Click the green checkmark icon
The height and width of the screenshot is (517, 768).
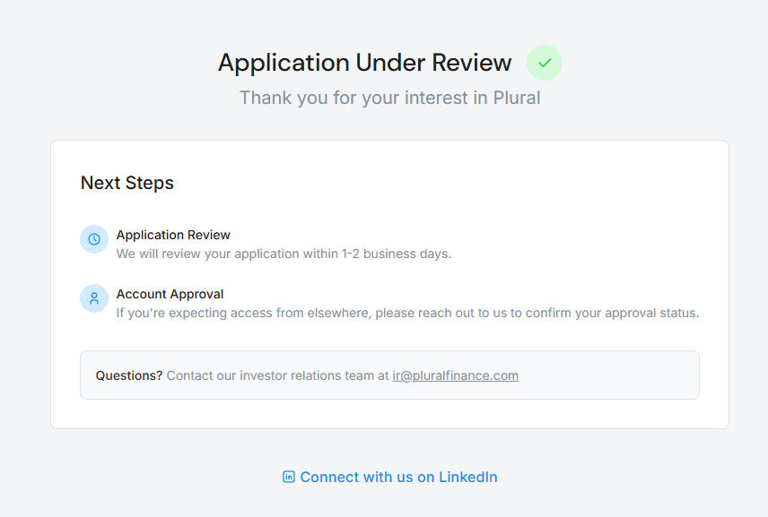click(545, 63)
